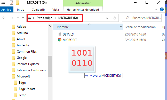Click the search magnifier icon
Screen dimensions: 167x100
(127, 18)
